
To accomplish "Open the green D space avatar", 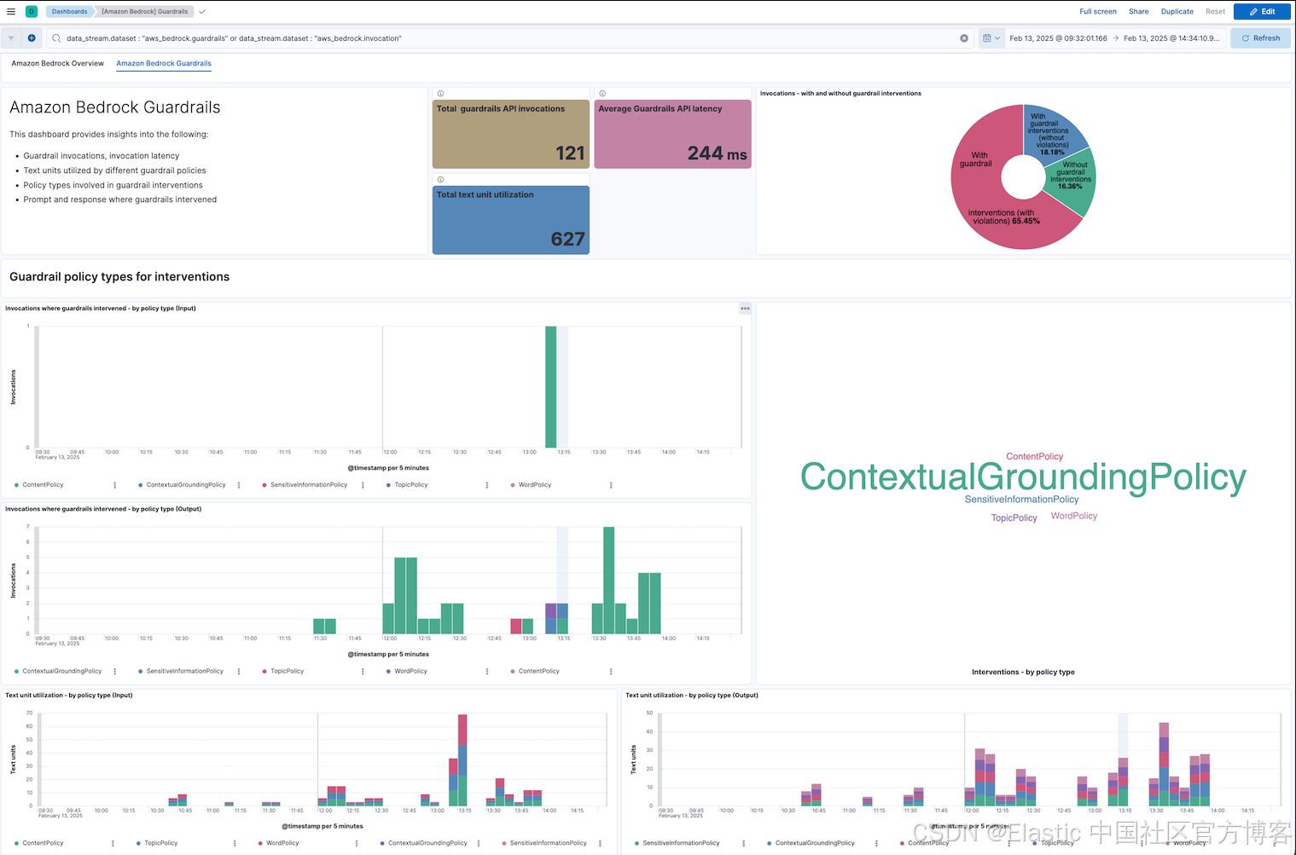I will [x=32, y=12].
